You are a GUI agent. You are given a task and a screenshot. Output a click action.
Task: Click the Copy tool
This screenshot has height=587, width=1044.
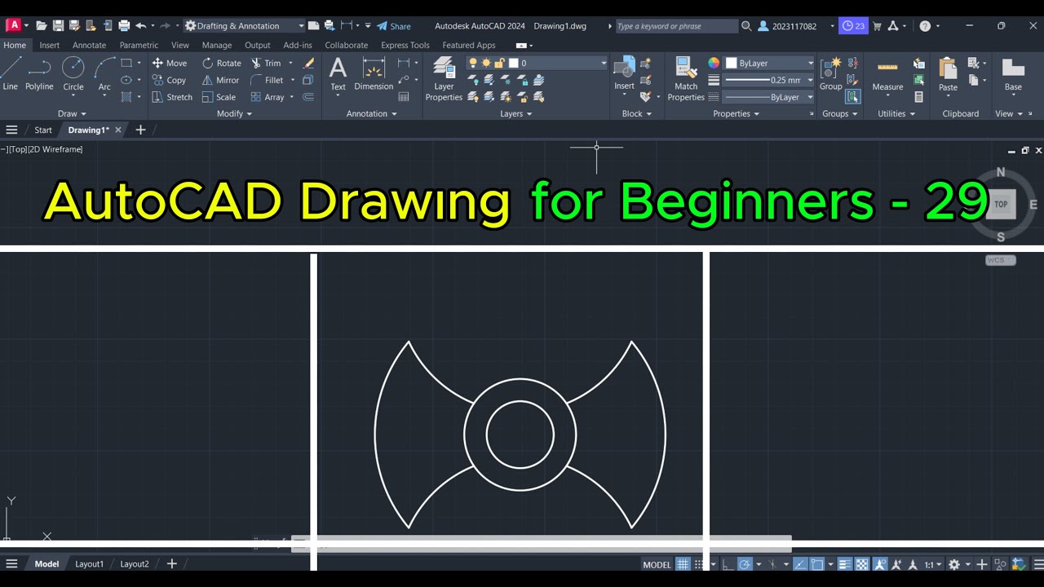click(170, 80)
